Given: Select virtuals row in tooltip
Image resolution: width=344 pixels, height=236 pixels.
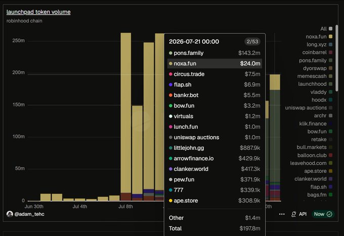Looking at the screenshot, I should tap(214, 116).
